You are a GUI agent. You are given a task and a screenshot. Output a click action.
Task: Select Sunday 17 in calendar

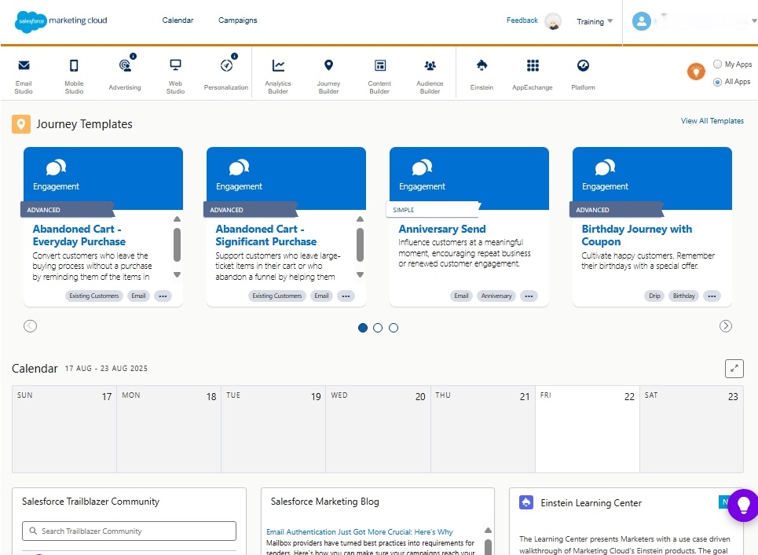[64, 429]
